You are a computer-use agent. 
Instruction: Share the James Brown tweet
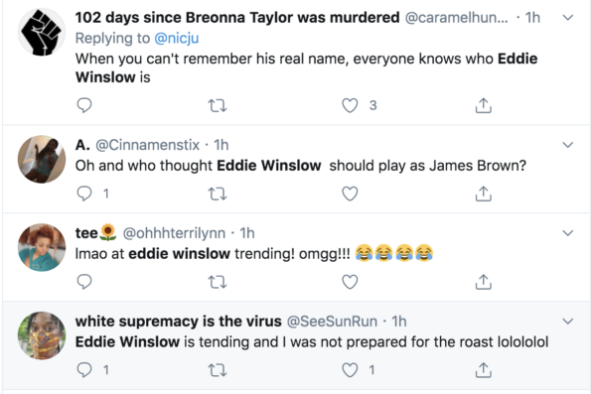[x=483, y=194]
